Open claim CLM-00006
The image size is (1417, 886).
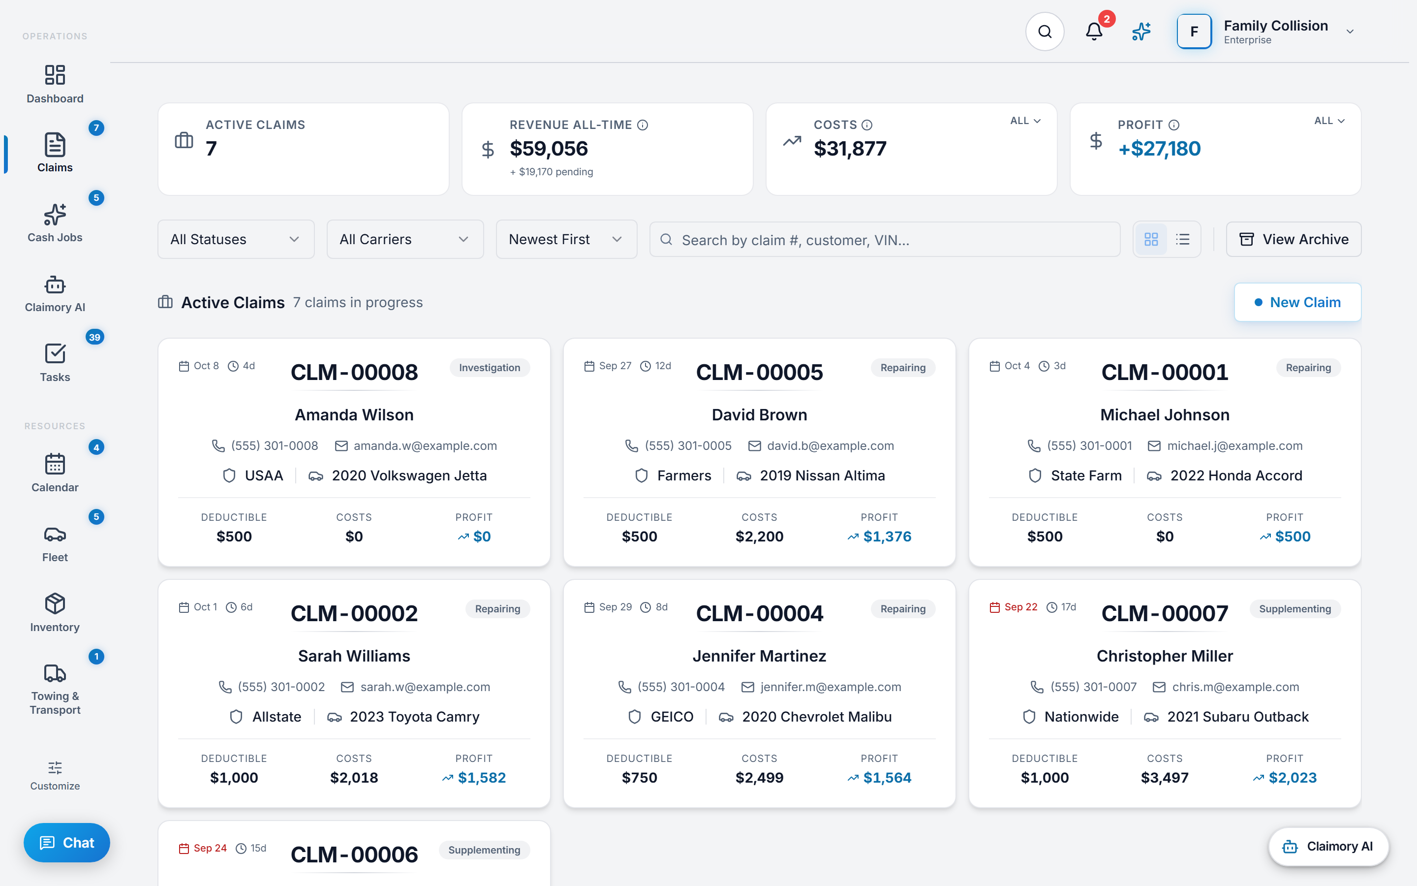coord(354,854)
